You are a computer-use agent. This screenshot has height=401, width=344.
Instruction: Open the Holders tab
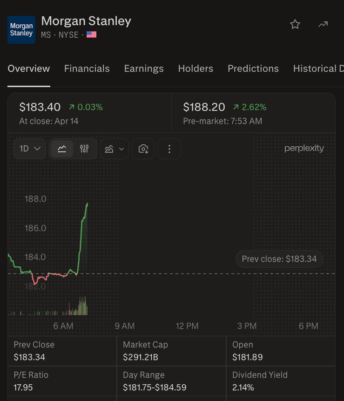pyautogui.click(x=196, y=68)
